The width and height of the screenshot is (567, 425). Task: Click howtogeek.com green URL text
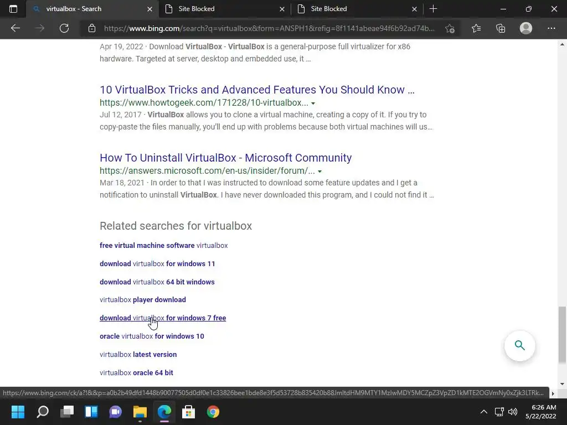coord(204,102)
